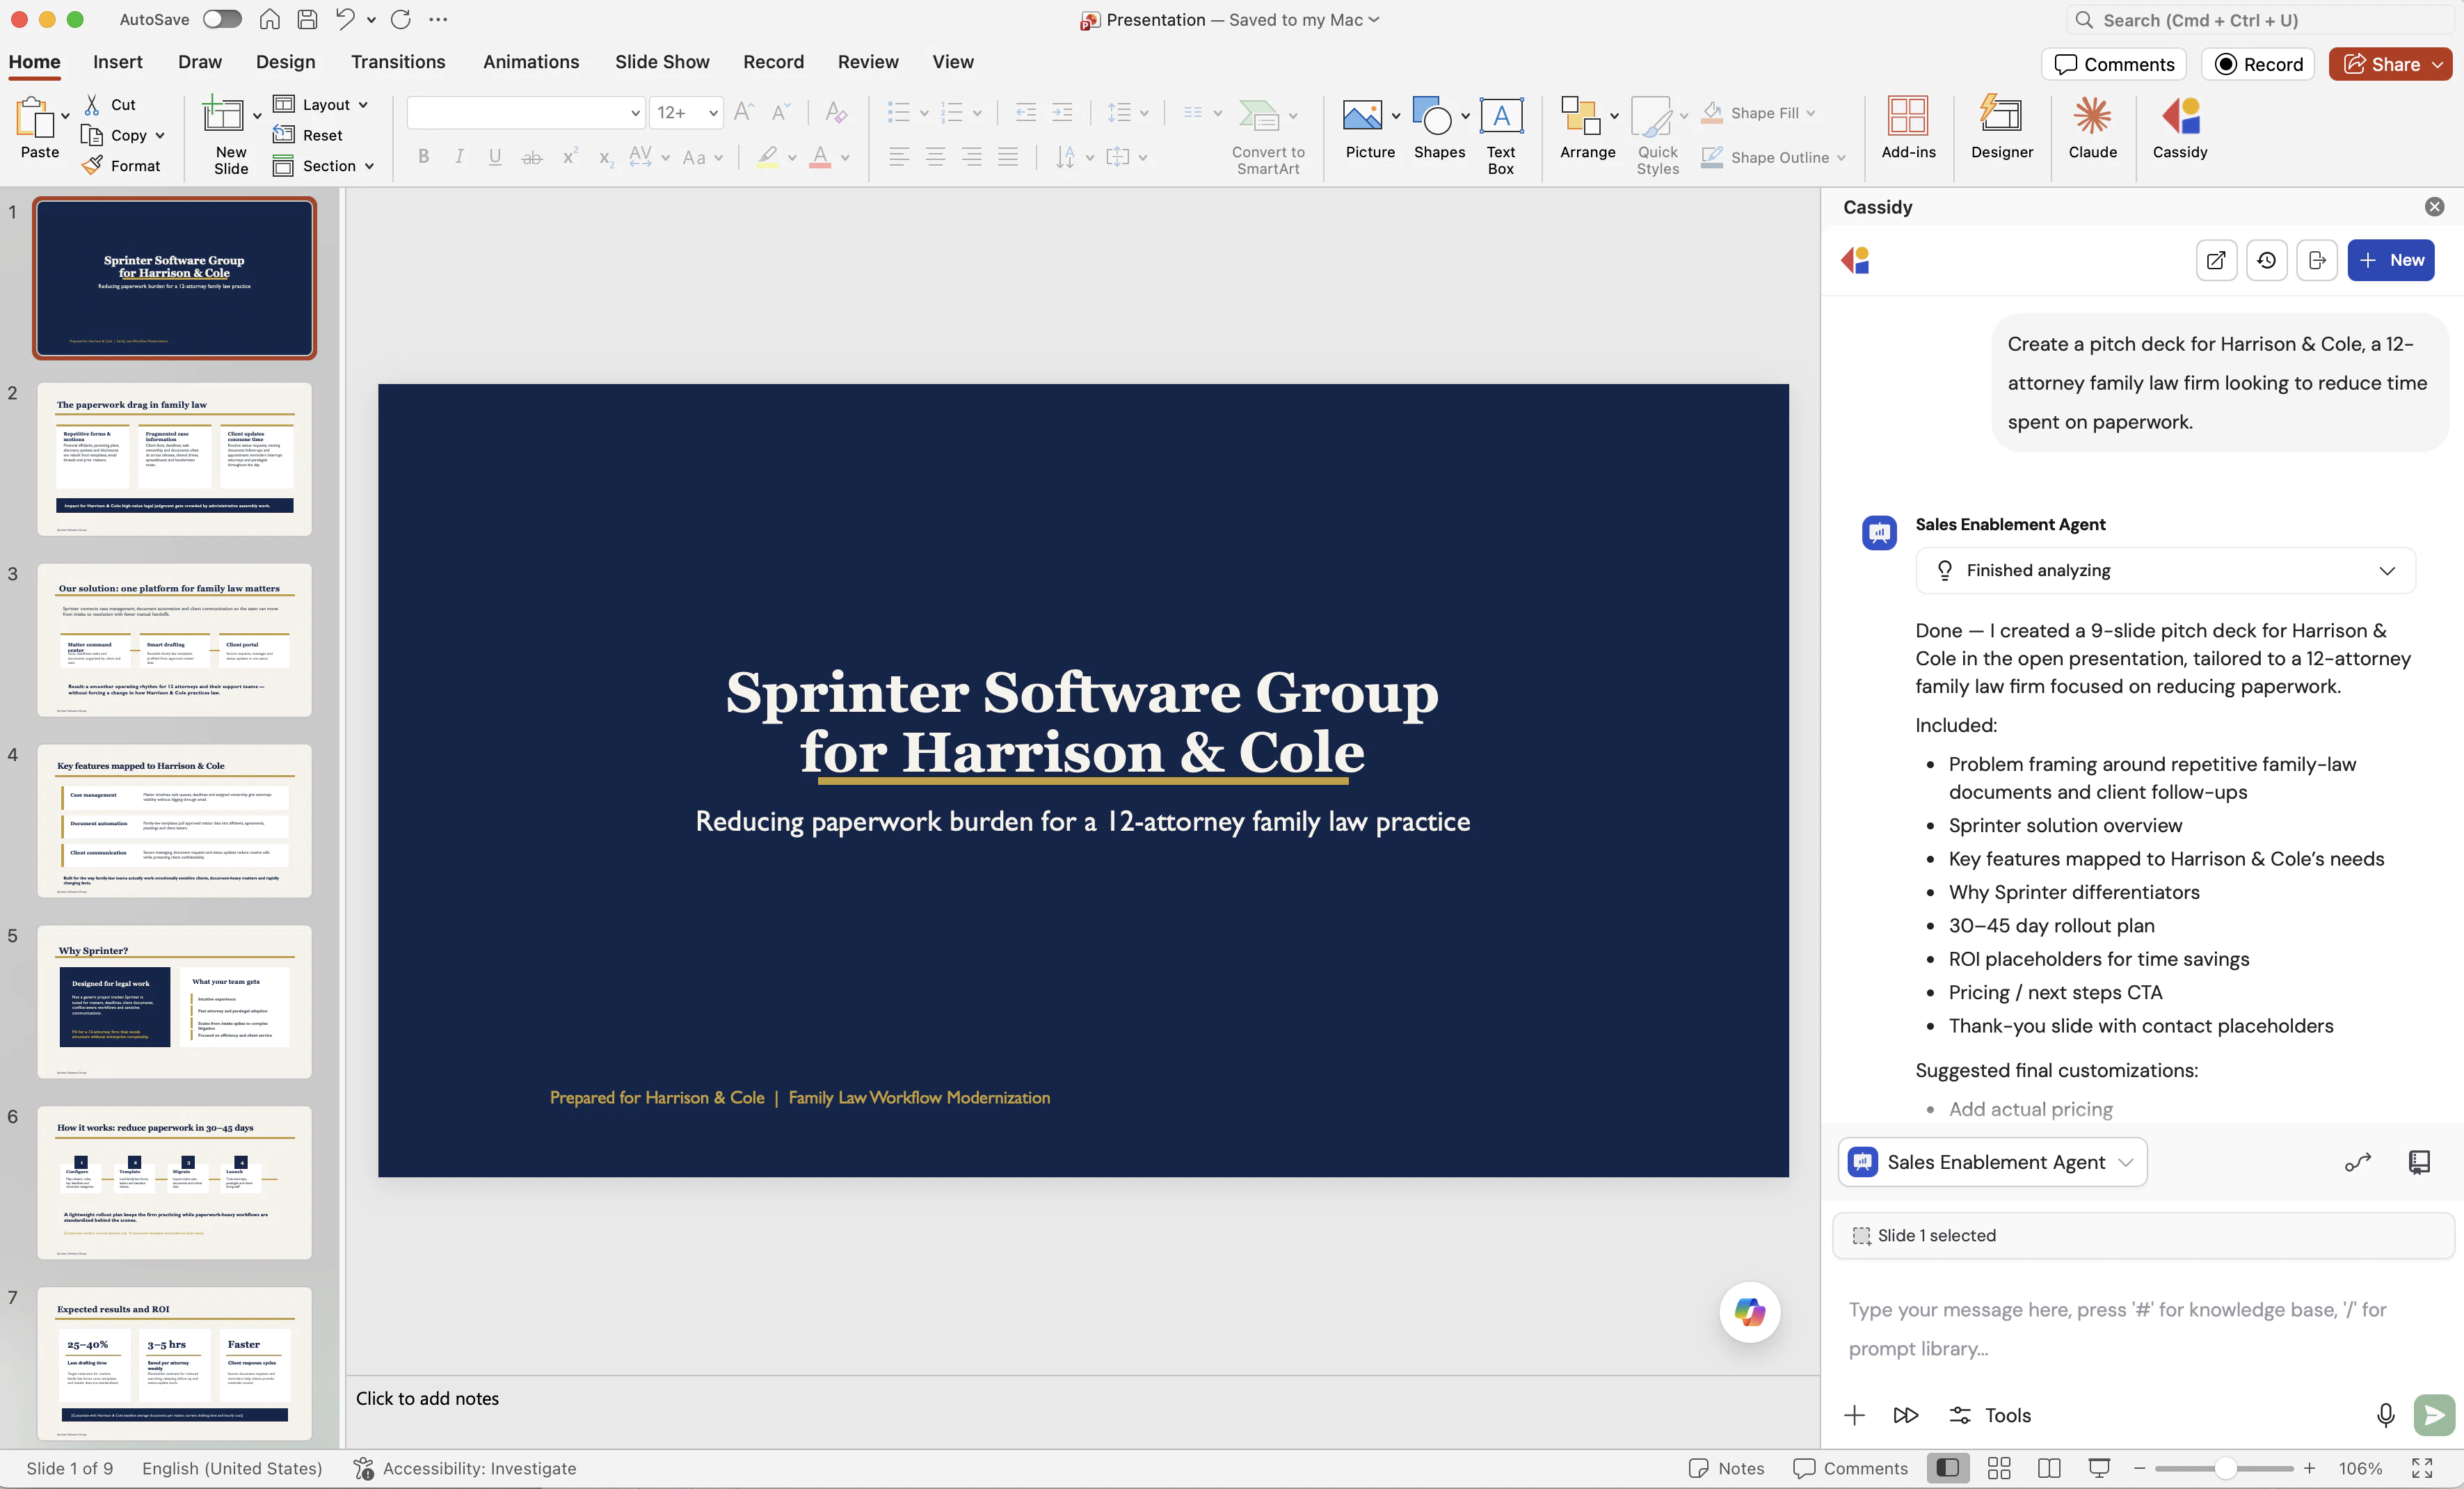Screen dimensions: 2464x1489
Task: Click the Record button near Share
Action: pos(2258,64)
